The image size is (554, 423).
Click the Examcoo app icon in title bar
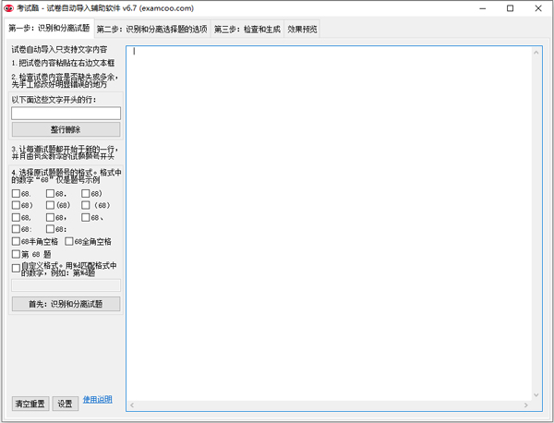click(9, 8)
